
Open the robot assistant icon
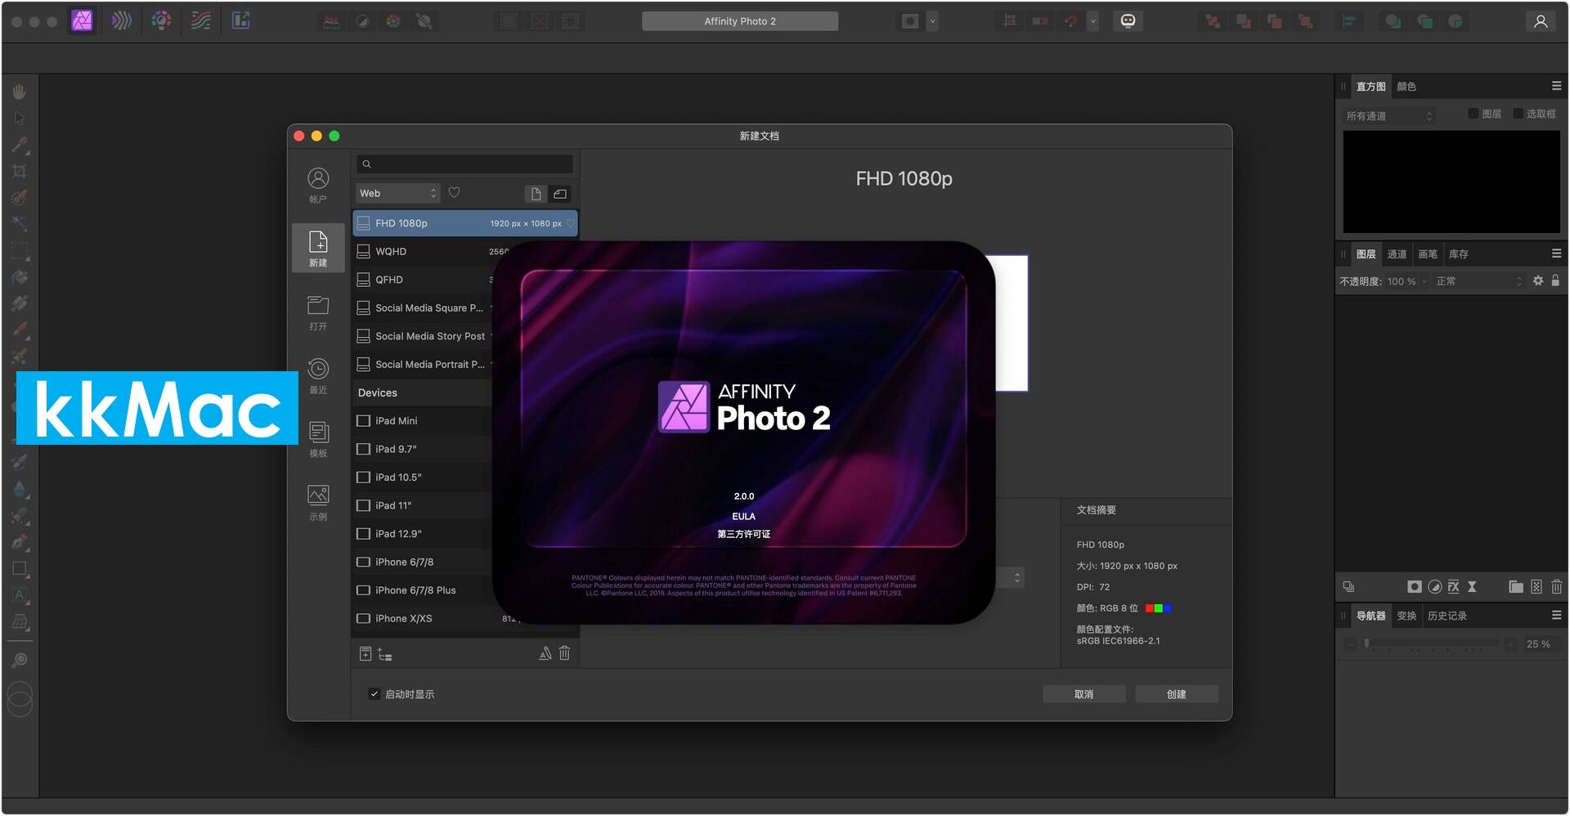[x=1128, y=21]
